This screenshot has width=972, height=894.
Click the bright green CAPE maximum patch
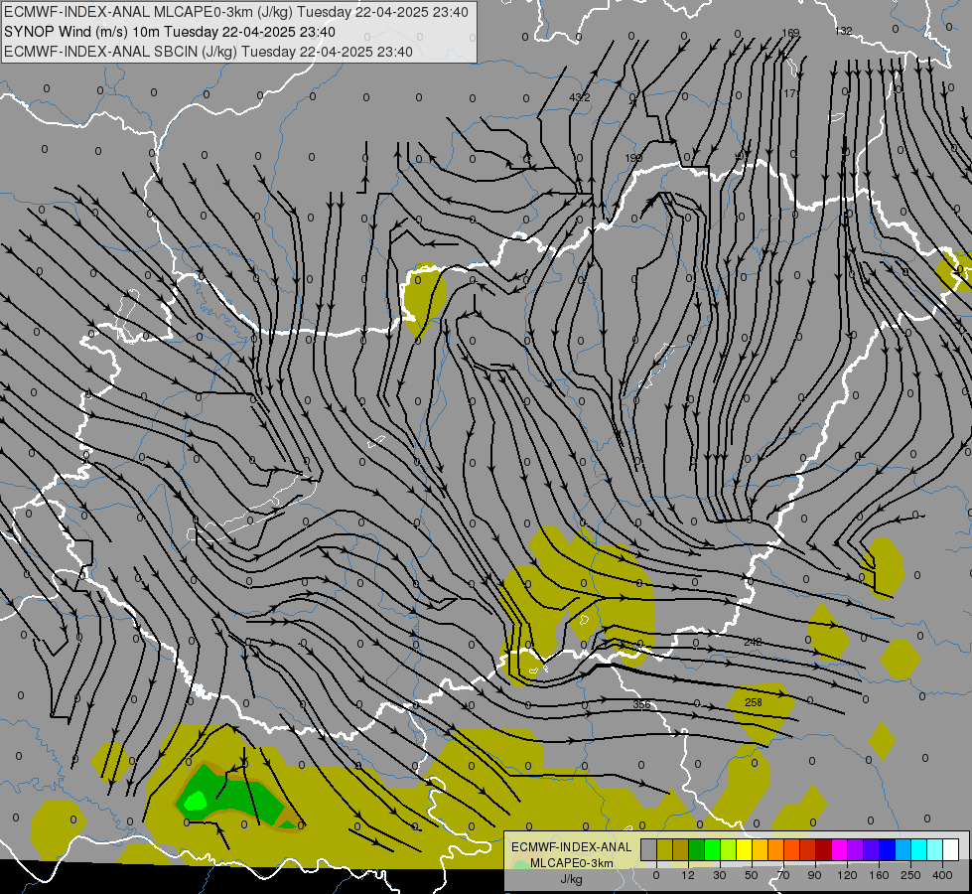[196, 801]
